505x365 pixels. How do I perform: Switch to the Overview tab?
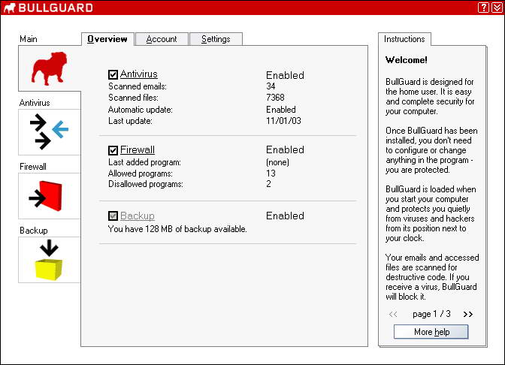click(x=107, y=39)
